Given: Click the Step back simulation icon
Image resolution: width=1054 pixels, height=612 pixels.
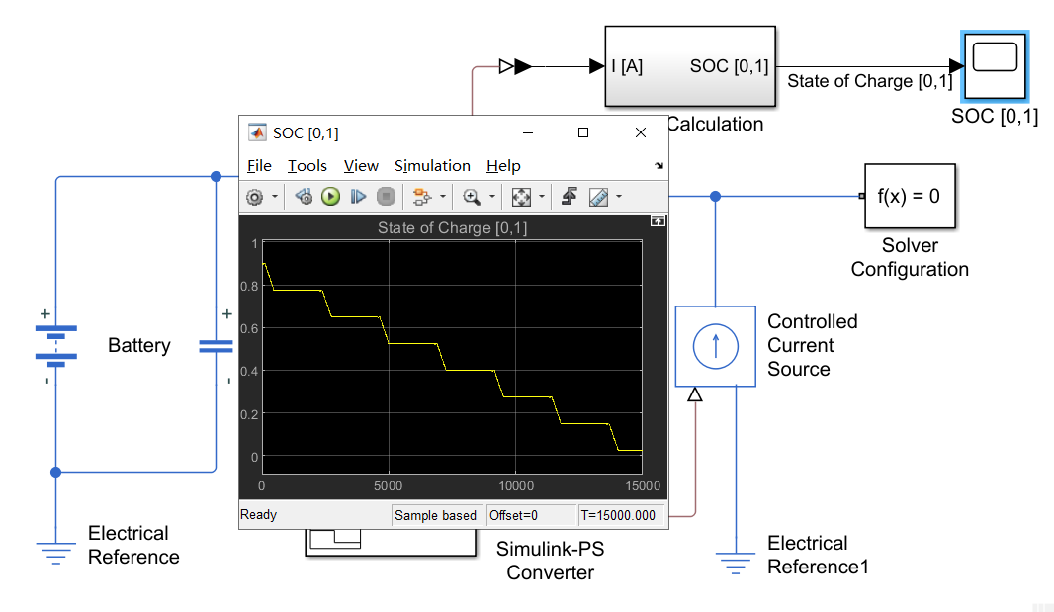Looking at the screenshot, I should pos(304,196).
